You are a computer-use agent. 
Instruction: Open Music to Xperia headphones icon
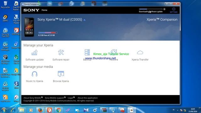click(35, 74)
